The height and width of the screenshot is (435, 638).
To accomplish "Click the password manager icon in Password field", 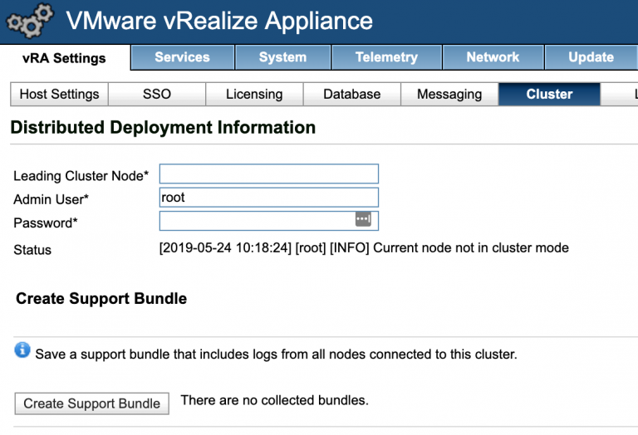I will [x=363, y=218].
